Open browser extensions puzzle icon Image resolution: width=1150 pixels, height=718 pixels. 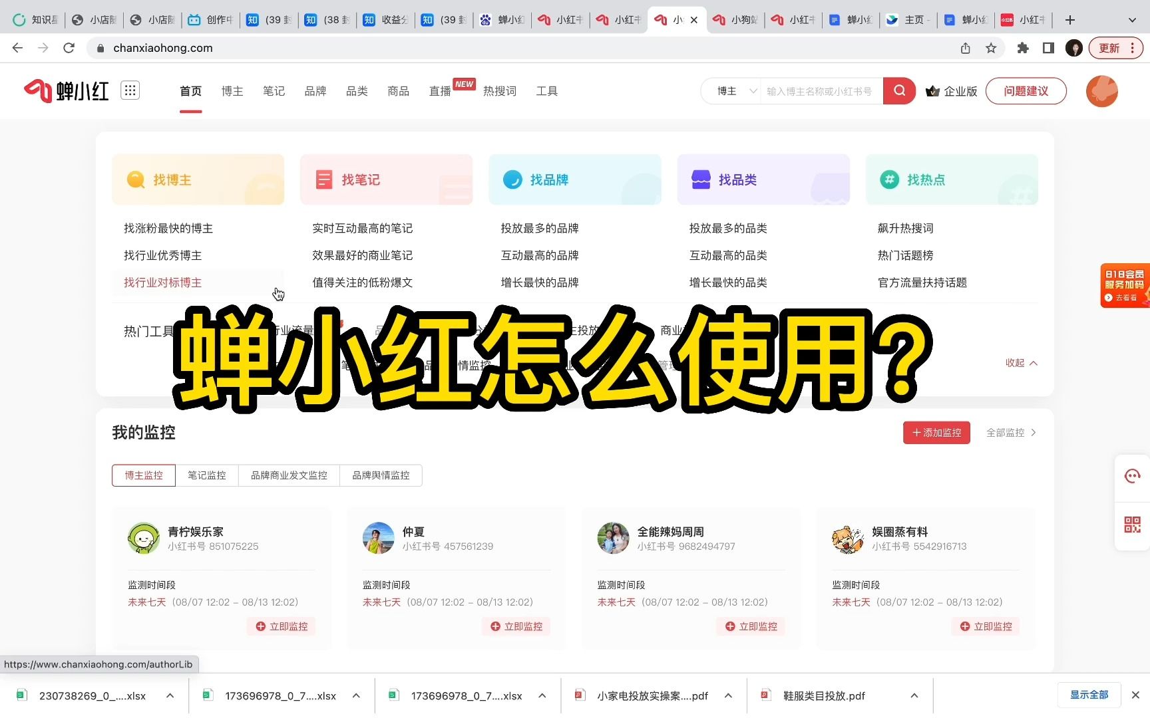click(x=1023, y=48)
